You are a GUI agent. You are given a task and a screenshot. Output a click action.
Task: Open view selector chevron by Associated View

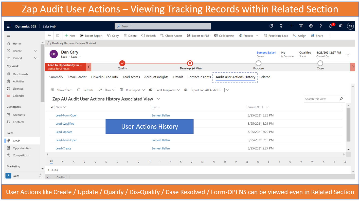(158, 99)
